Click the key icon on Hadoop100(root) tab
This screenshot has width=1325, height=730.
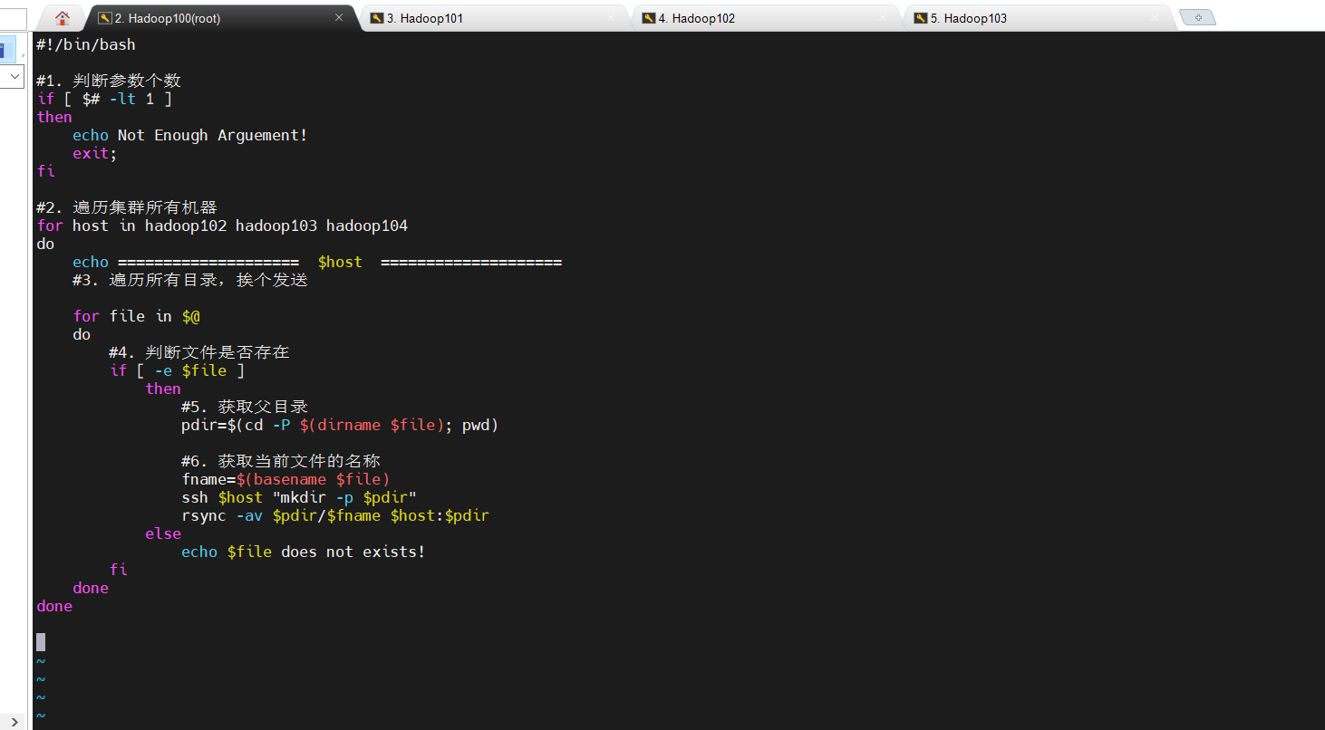click(105, 18)
